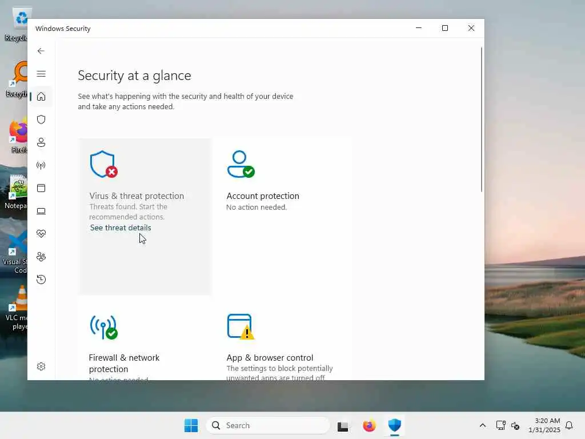Open Virus & threat protection heading
This screenshot has height=439, width=585.
pyautogui.click(x=137, y=196)
